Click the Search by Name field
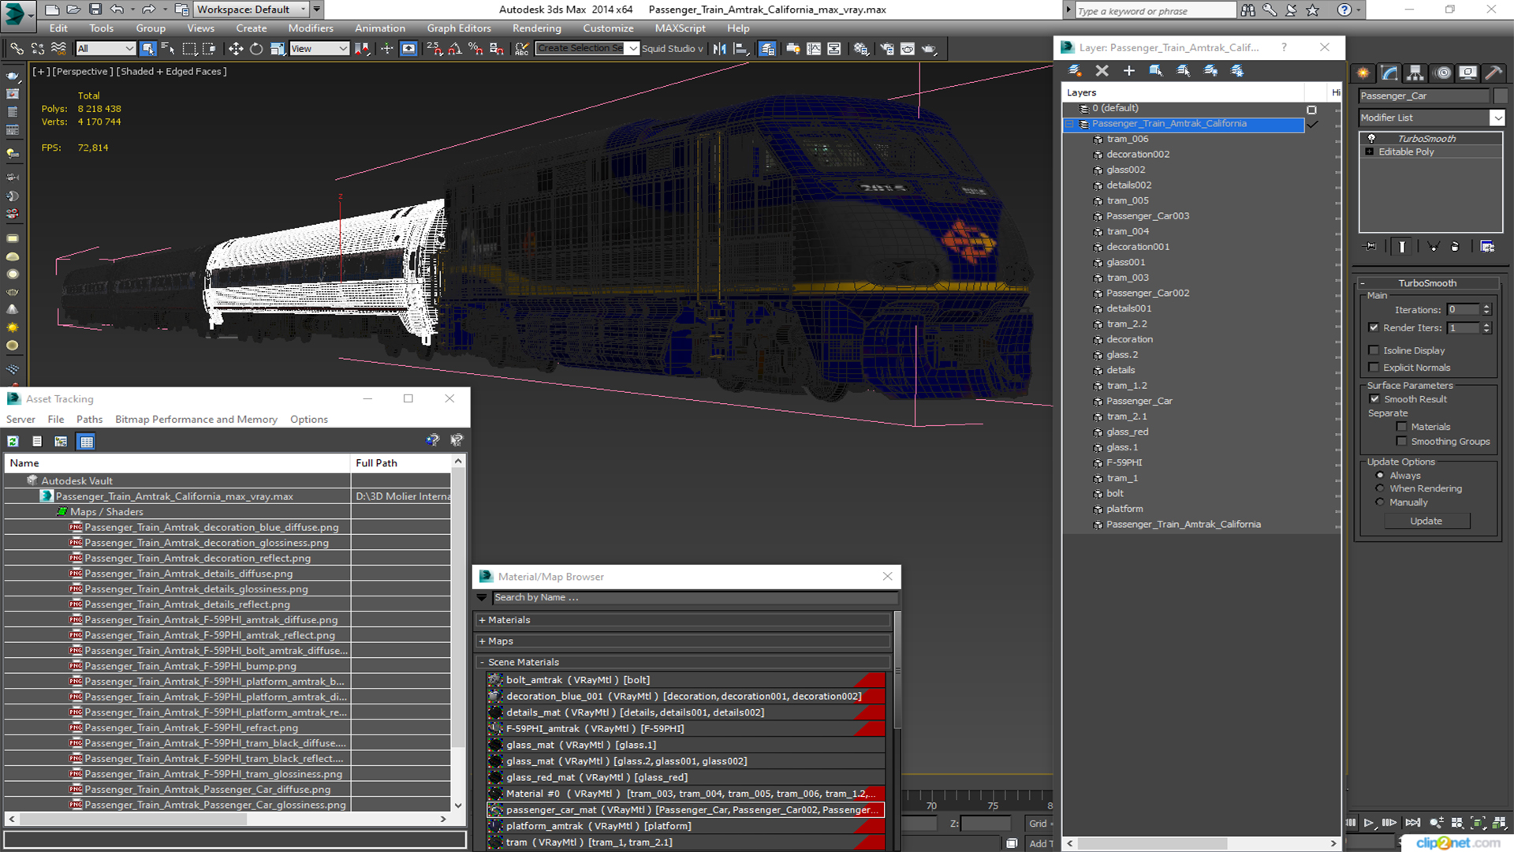Screen dimensions: 1514x852 [694, 598]
